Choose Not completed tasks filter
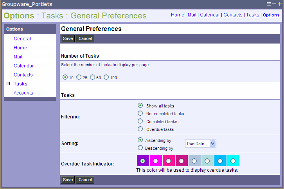 [x=140, y=113]
